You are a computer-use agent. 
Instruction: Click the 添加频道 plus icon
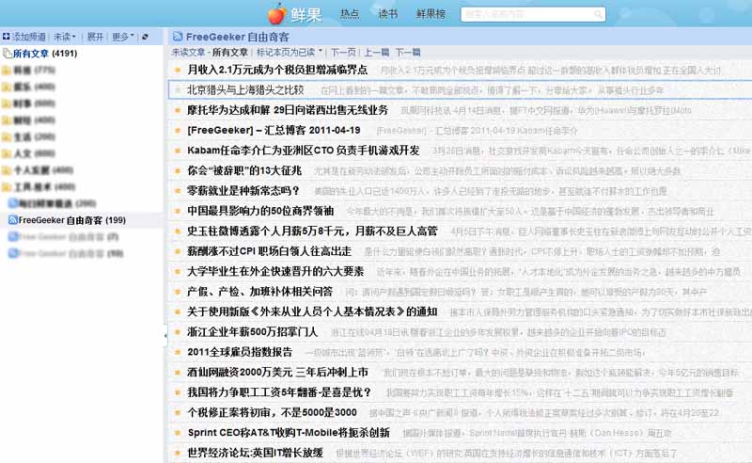(6, 37)
